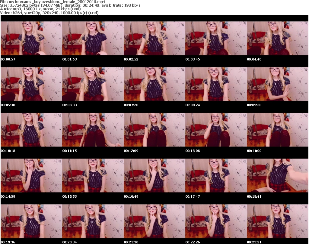Select the thumbnail frame stamped 00:13:06
Screen dimensions: 309x244
(x=216, y=130)
